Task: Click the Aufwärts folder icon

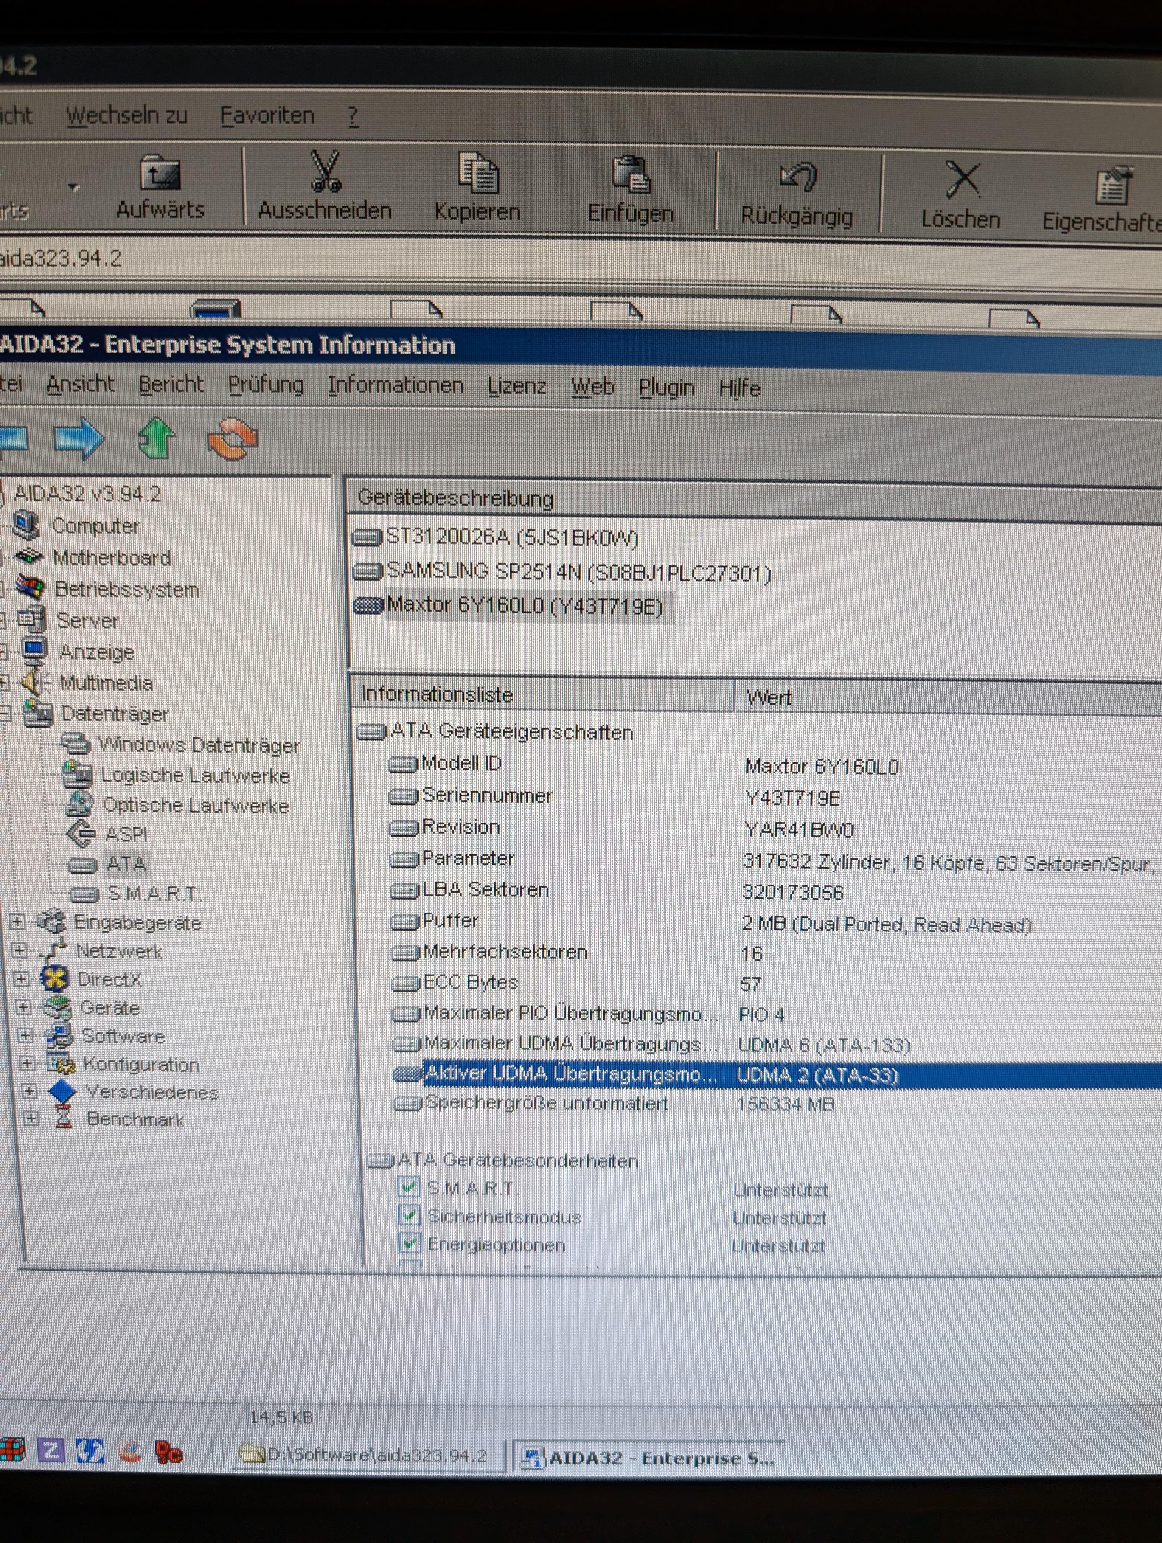Action: [x=160, y=172]
